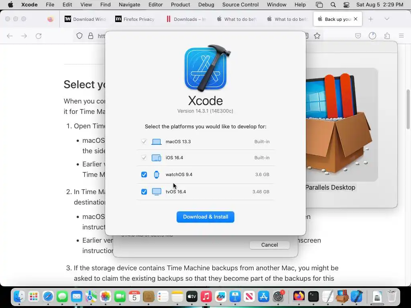Open the Firefox hamburger menu
Image resolution: width=411 pixels, height=308 pixels.
(x=401, y=36)
